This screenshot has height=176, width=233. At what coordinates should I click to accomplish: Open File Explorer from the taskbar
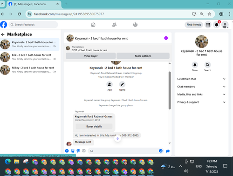(17, 162)
